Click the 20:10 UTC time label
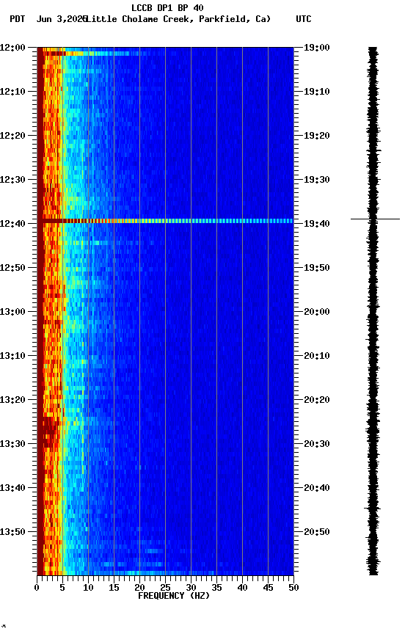This screenshot has height=634, width=405. coord(317,356)
